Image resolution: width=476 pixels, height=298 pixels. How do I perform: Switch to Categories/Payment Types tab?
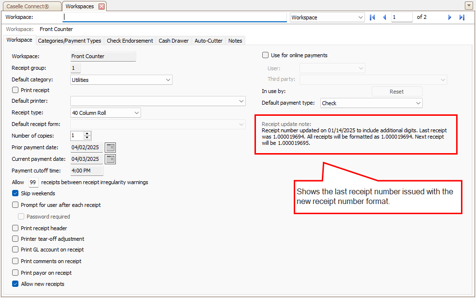69,41
